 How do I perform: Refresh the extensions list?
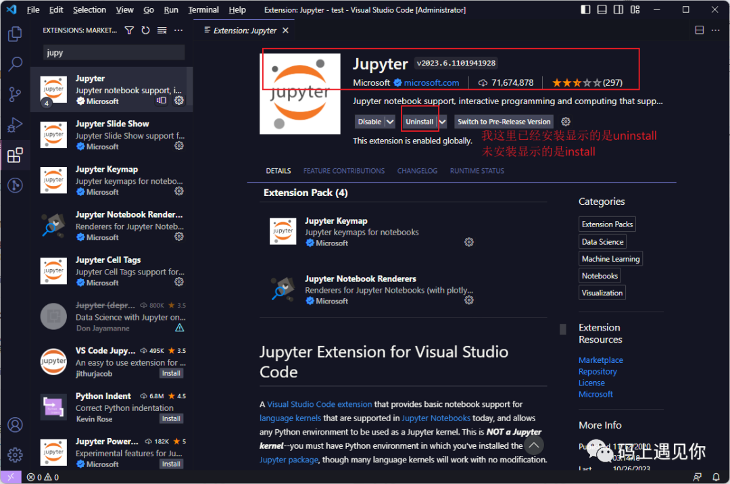146,30
